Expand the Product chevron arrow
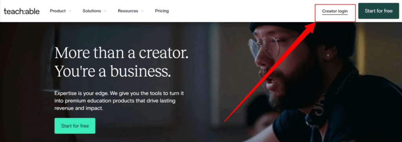 (x=70, y=11)
